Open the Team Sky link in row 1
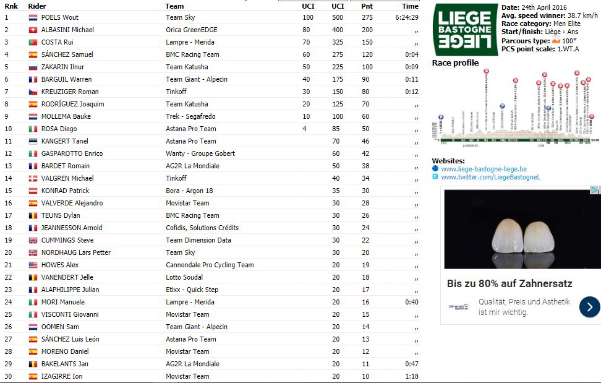Viewport: 601px width, 383px height. click(181, 18)
